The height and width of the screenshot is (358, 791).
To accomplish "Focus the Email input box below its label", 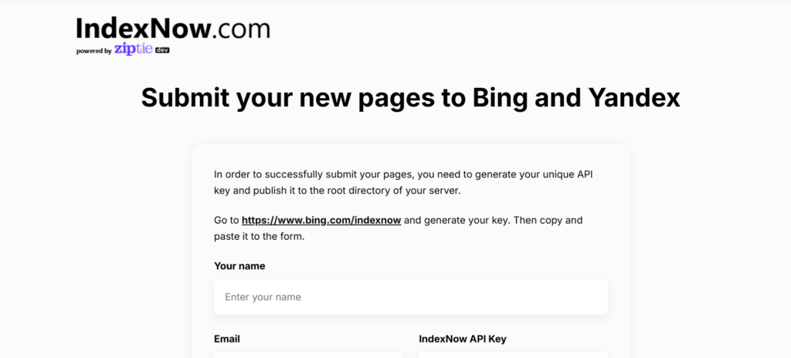I will (308, 354).
